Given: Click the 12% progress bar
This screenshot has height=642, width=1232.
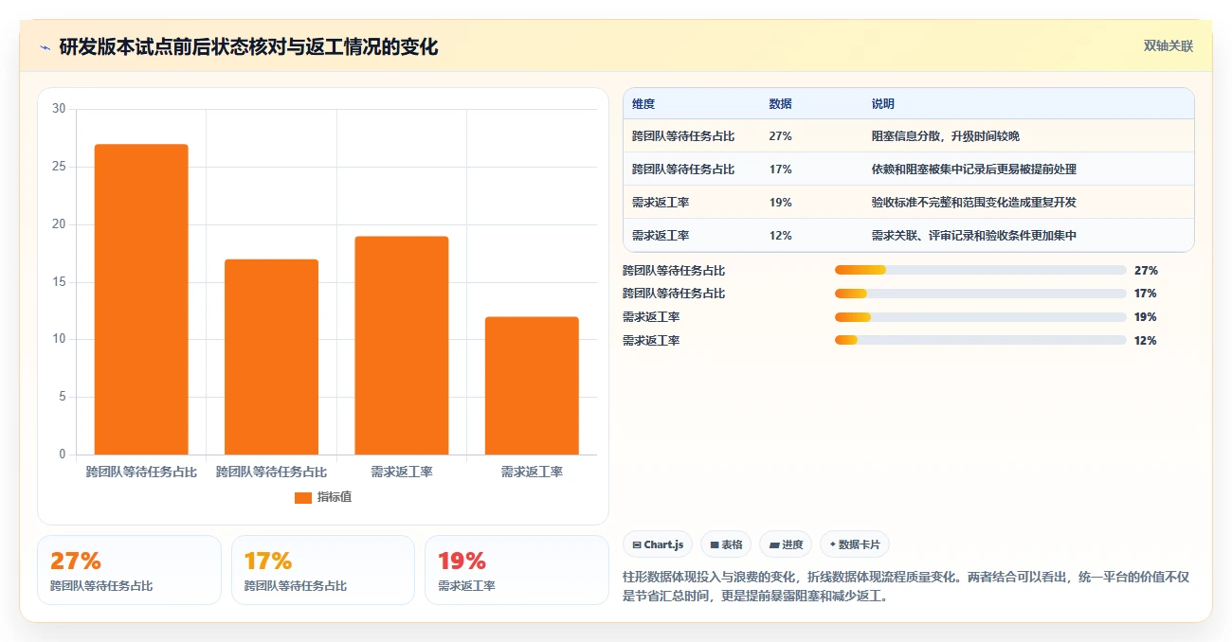Looking at the screenshot, I should coord(981,340).
